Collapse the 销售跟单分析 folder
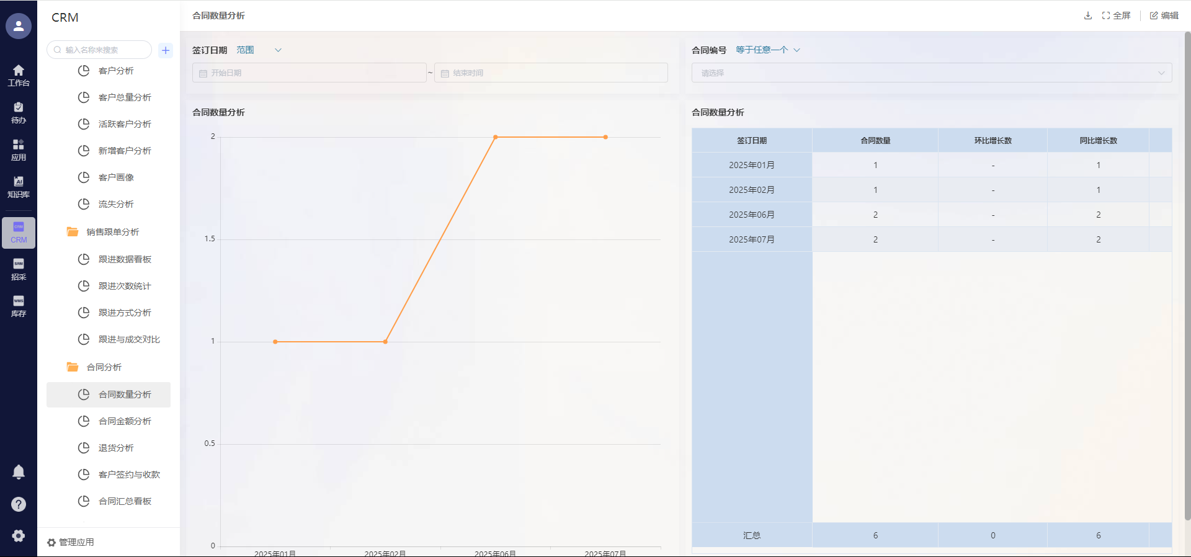Image resolution: width=1191 pixels, height=557 pixels. (x=112, y=232)
